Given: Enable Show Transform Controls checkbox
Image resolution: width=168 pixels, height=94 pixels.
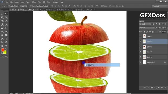Looking at the screenshot, I should click(31, 6).
